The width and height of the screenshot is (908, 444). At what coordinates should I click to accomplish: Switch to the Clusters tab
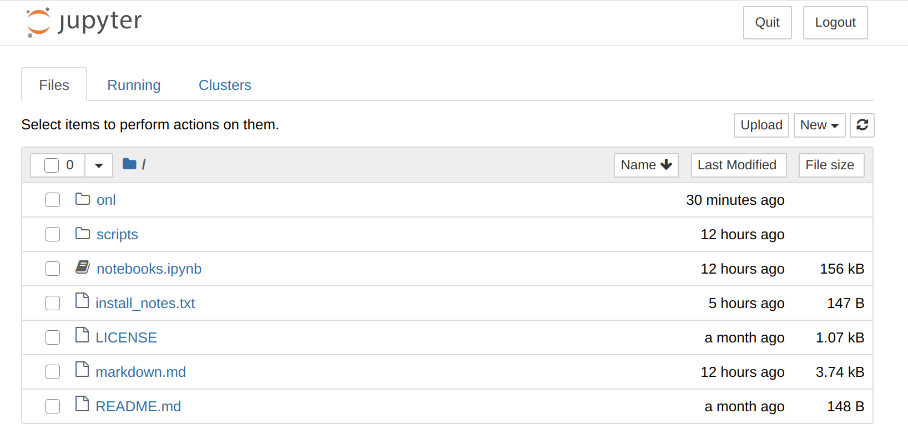[225, 85]
